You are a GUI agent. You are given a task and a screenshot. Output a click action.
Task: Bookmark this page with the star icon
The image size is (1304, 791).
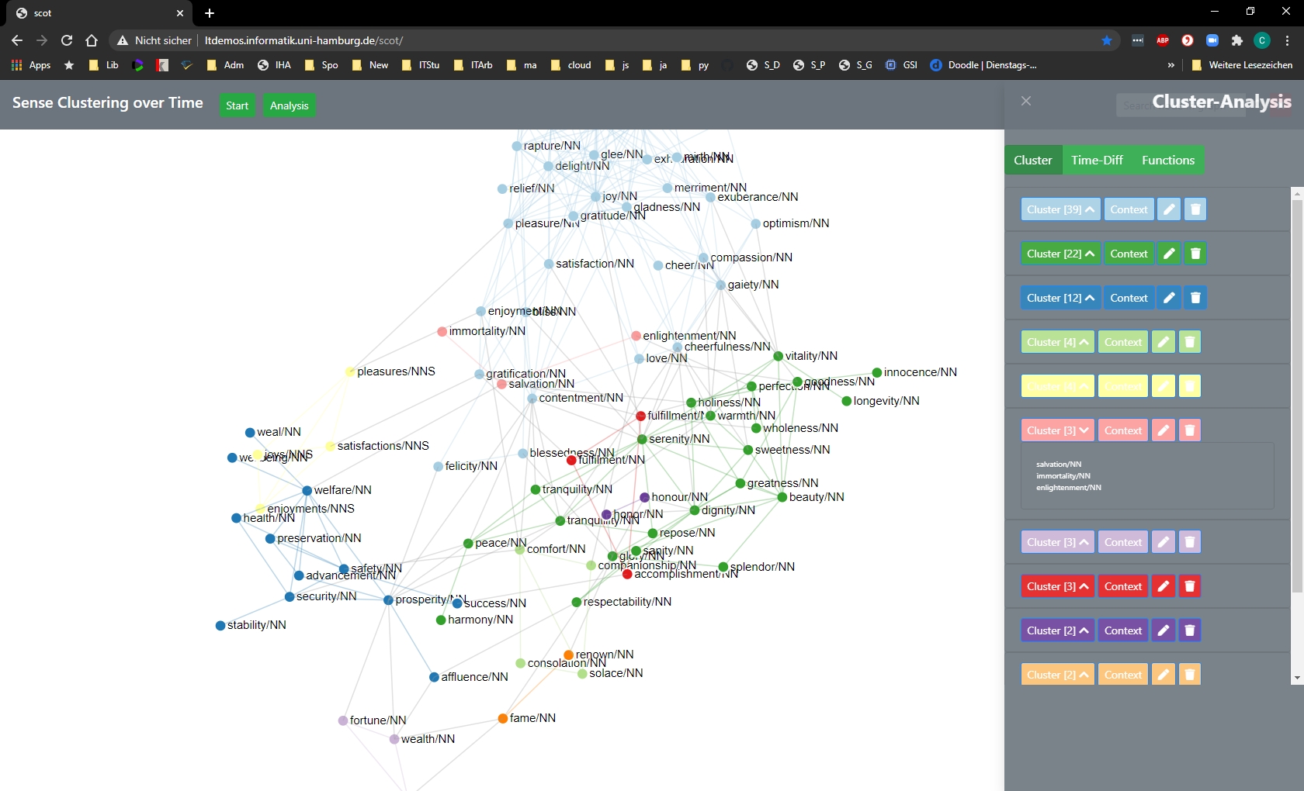pyautogui.click(x=1106, y=40)
